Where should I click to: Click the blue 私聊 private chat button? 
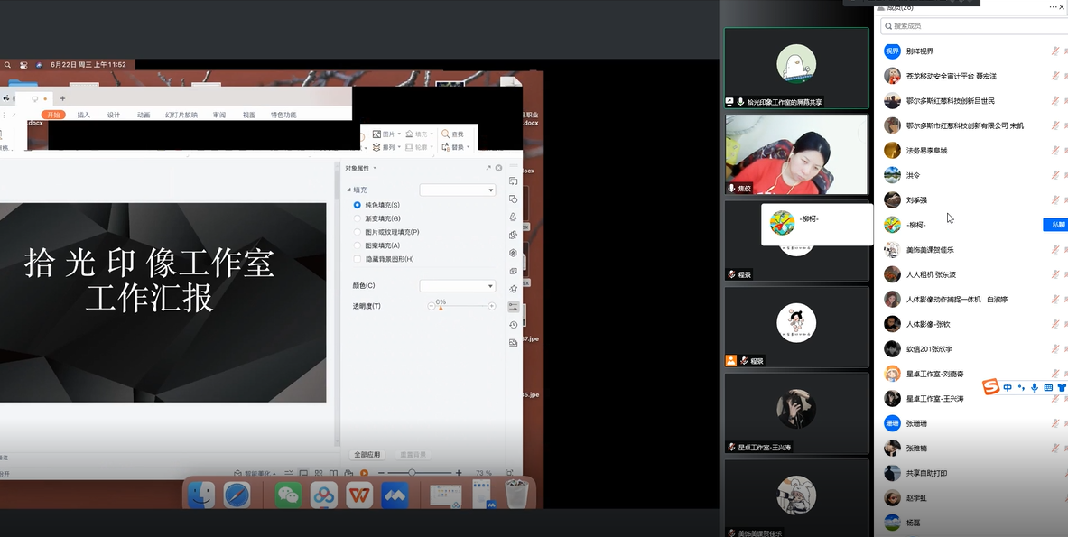tap(1055, 225)
